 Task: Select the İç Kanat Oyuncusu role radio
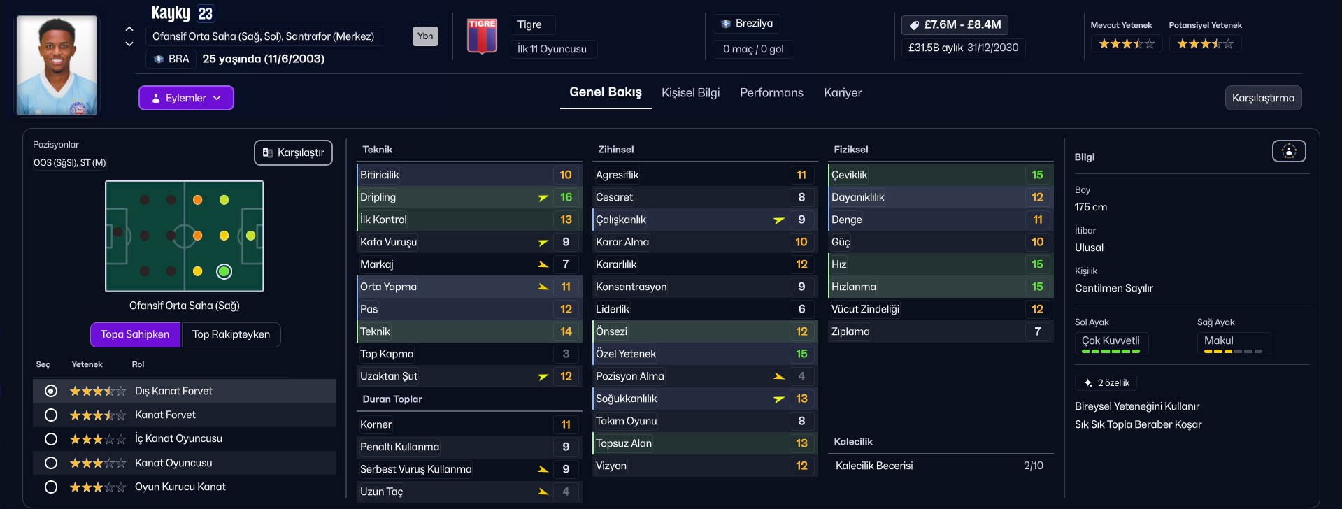[51, 439]
